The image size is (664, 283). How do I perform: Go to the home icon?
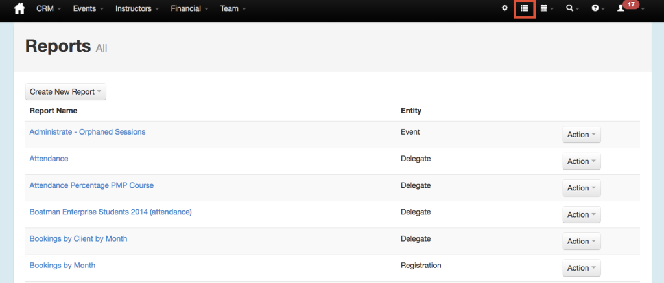point(19,8)
